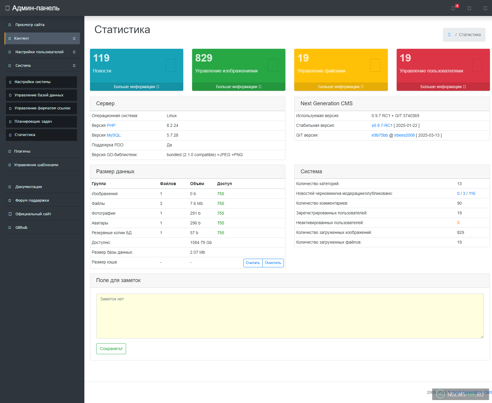Click Больше информации under Новости
The width and height of the screenshot is (492, 403).
point(136,87)
